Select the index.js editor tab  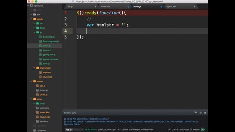[x=137, y=7]
